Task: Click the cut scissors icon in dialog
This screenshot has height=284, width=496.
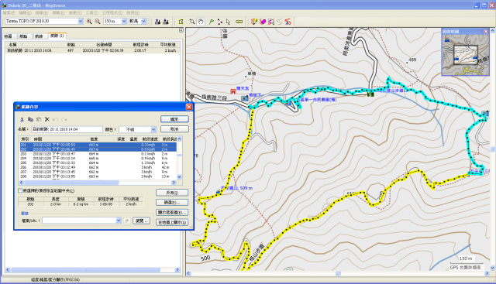Action: pos(22,119)
